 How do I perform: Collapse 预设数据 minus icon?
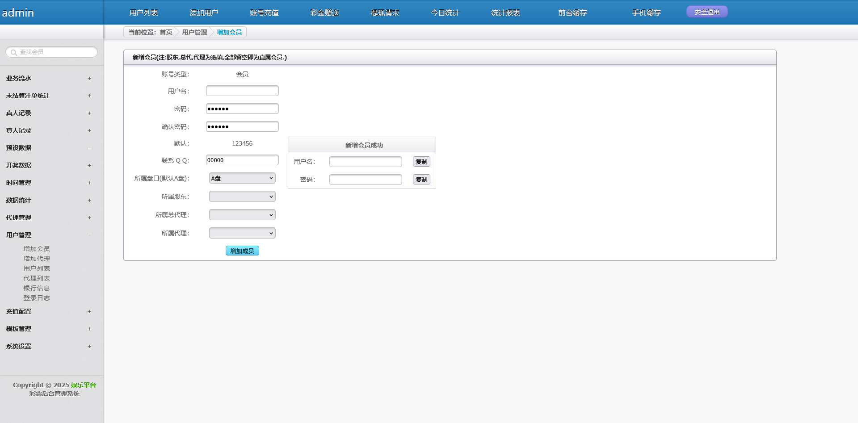89,148
